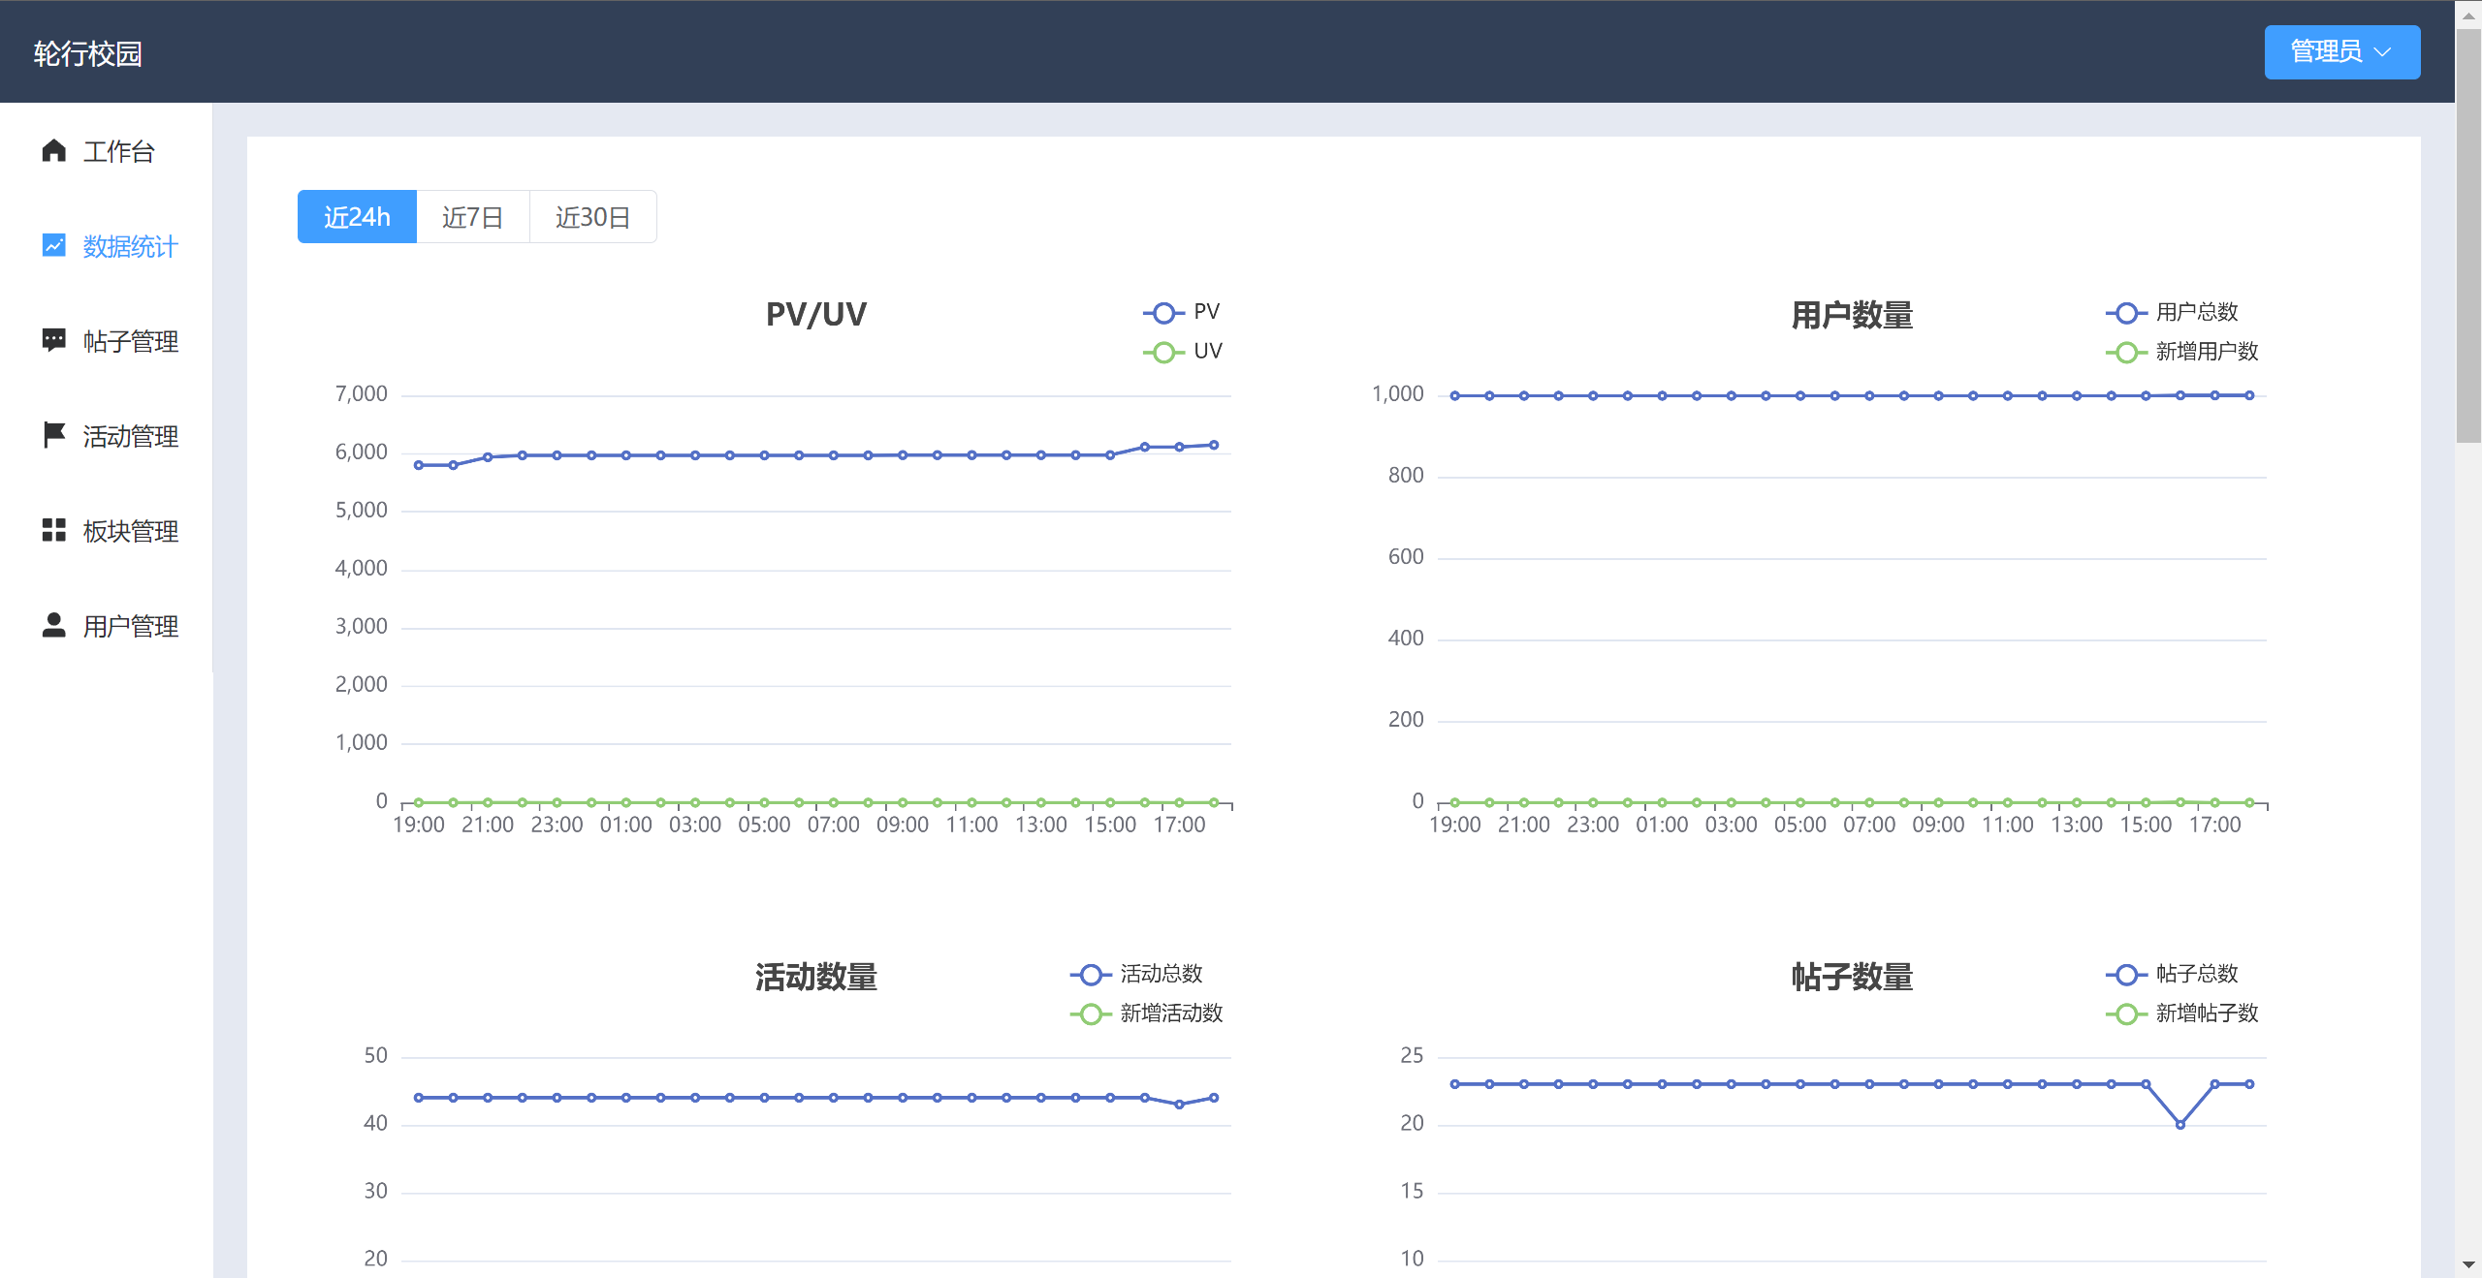Click the flag icon for 活动管理
Viewport: 2482px width, 1278px height.
(x=54, y=435)
